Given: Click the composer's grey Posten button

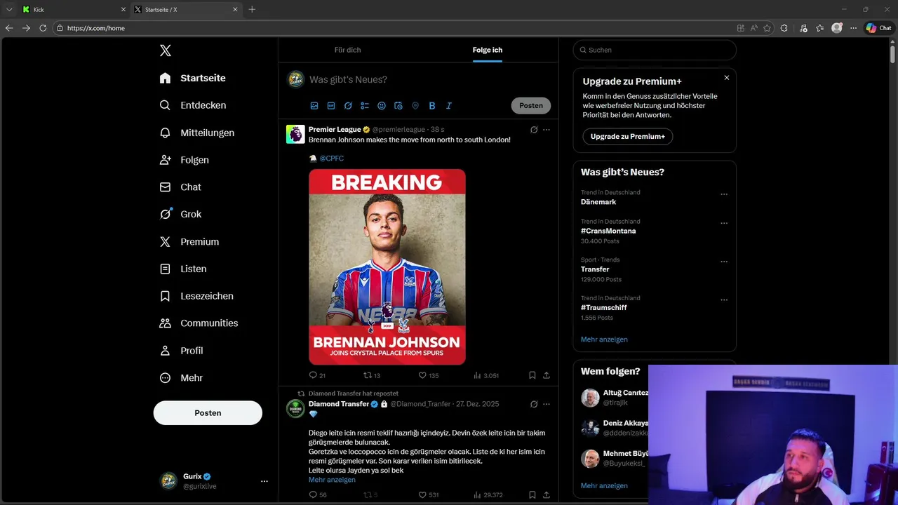Looking at the screenshot, I should [531, 106].
